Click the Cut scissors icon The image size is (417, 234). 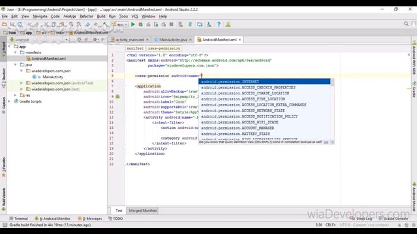click(46, 24)
